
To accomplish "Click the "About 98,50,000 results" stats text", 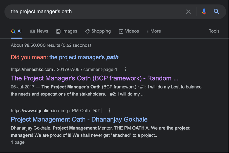I will click(51, 45).
